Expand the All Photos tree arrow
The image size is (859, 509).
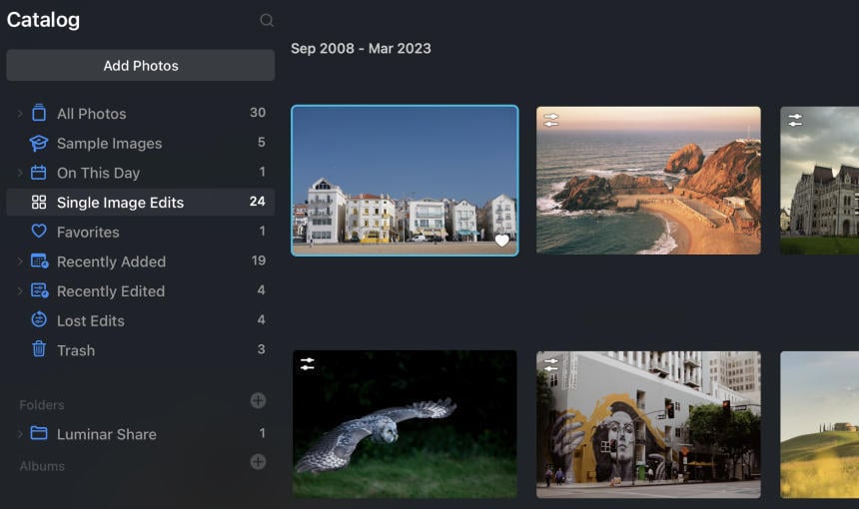click(20, 114)
